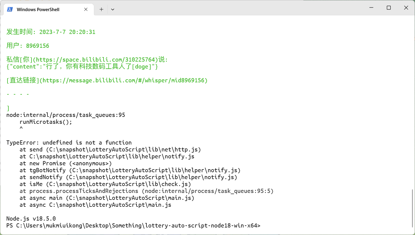Open a new terminal tab

(101, 9)
